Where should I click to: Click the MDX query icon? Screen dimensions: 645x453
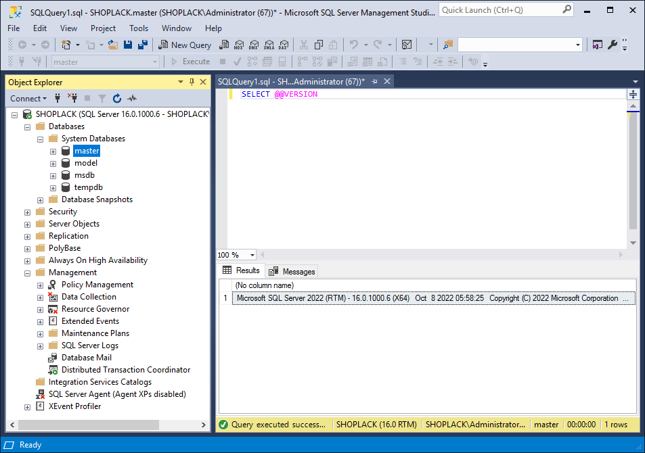tap(239, 45)
